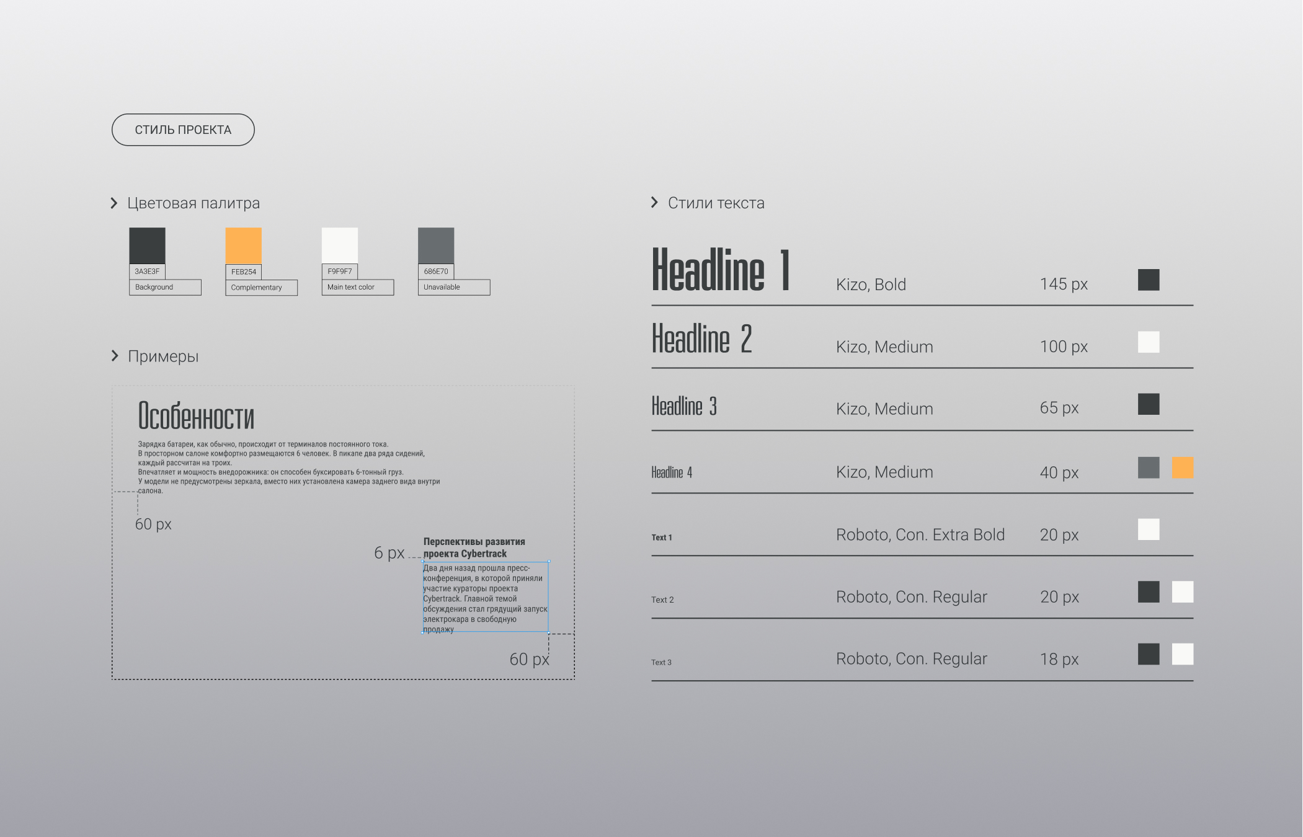The width and height of the screenshot is (1303, 837).
Task: Click the Особенности heading in the example
Action: 196,416
